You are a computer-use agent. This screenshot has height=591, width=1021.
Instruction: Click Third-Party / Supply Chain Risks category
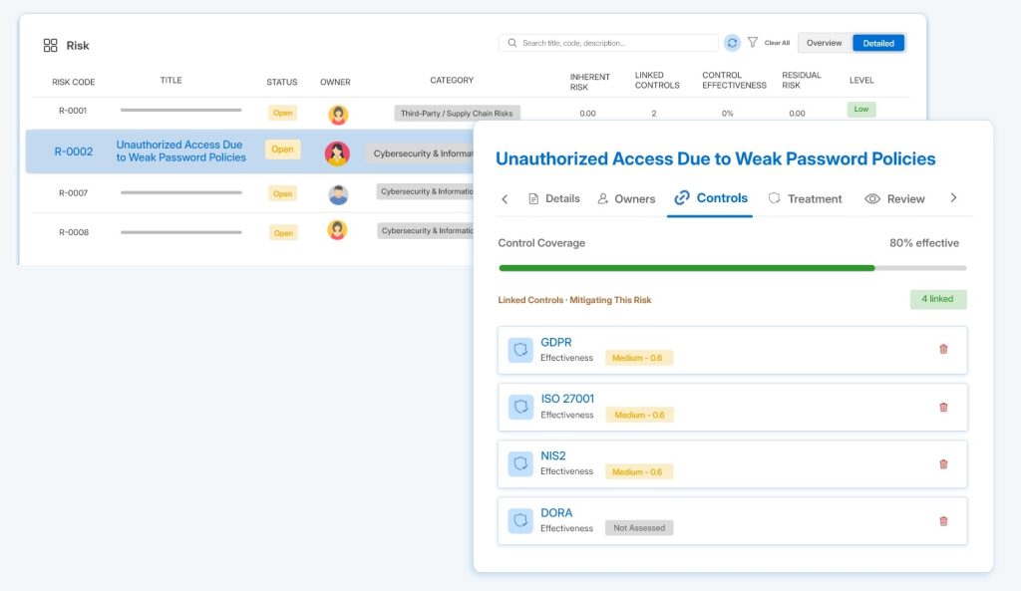click(x=457, y=114)
